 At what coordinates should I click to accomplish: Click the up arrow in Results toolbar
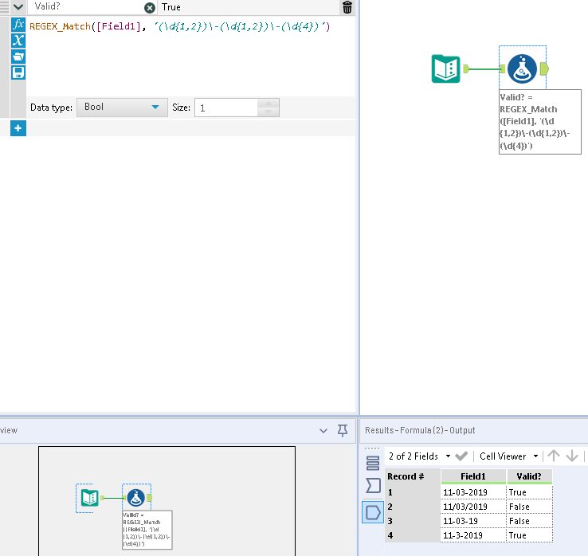click(x=554, y=456)
